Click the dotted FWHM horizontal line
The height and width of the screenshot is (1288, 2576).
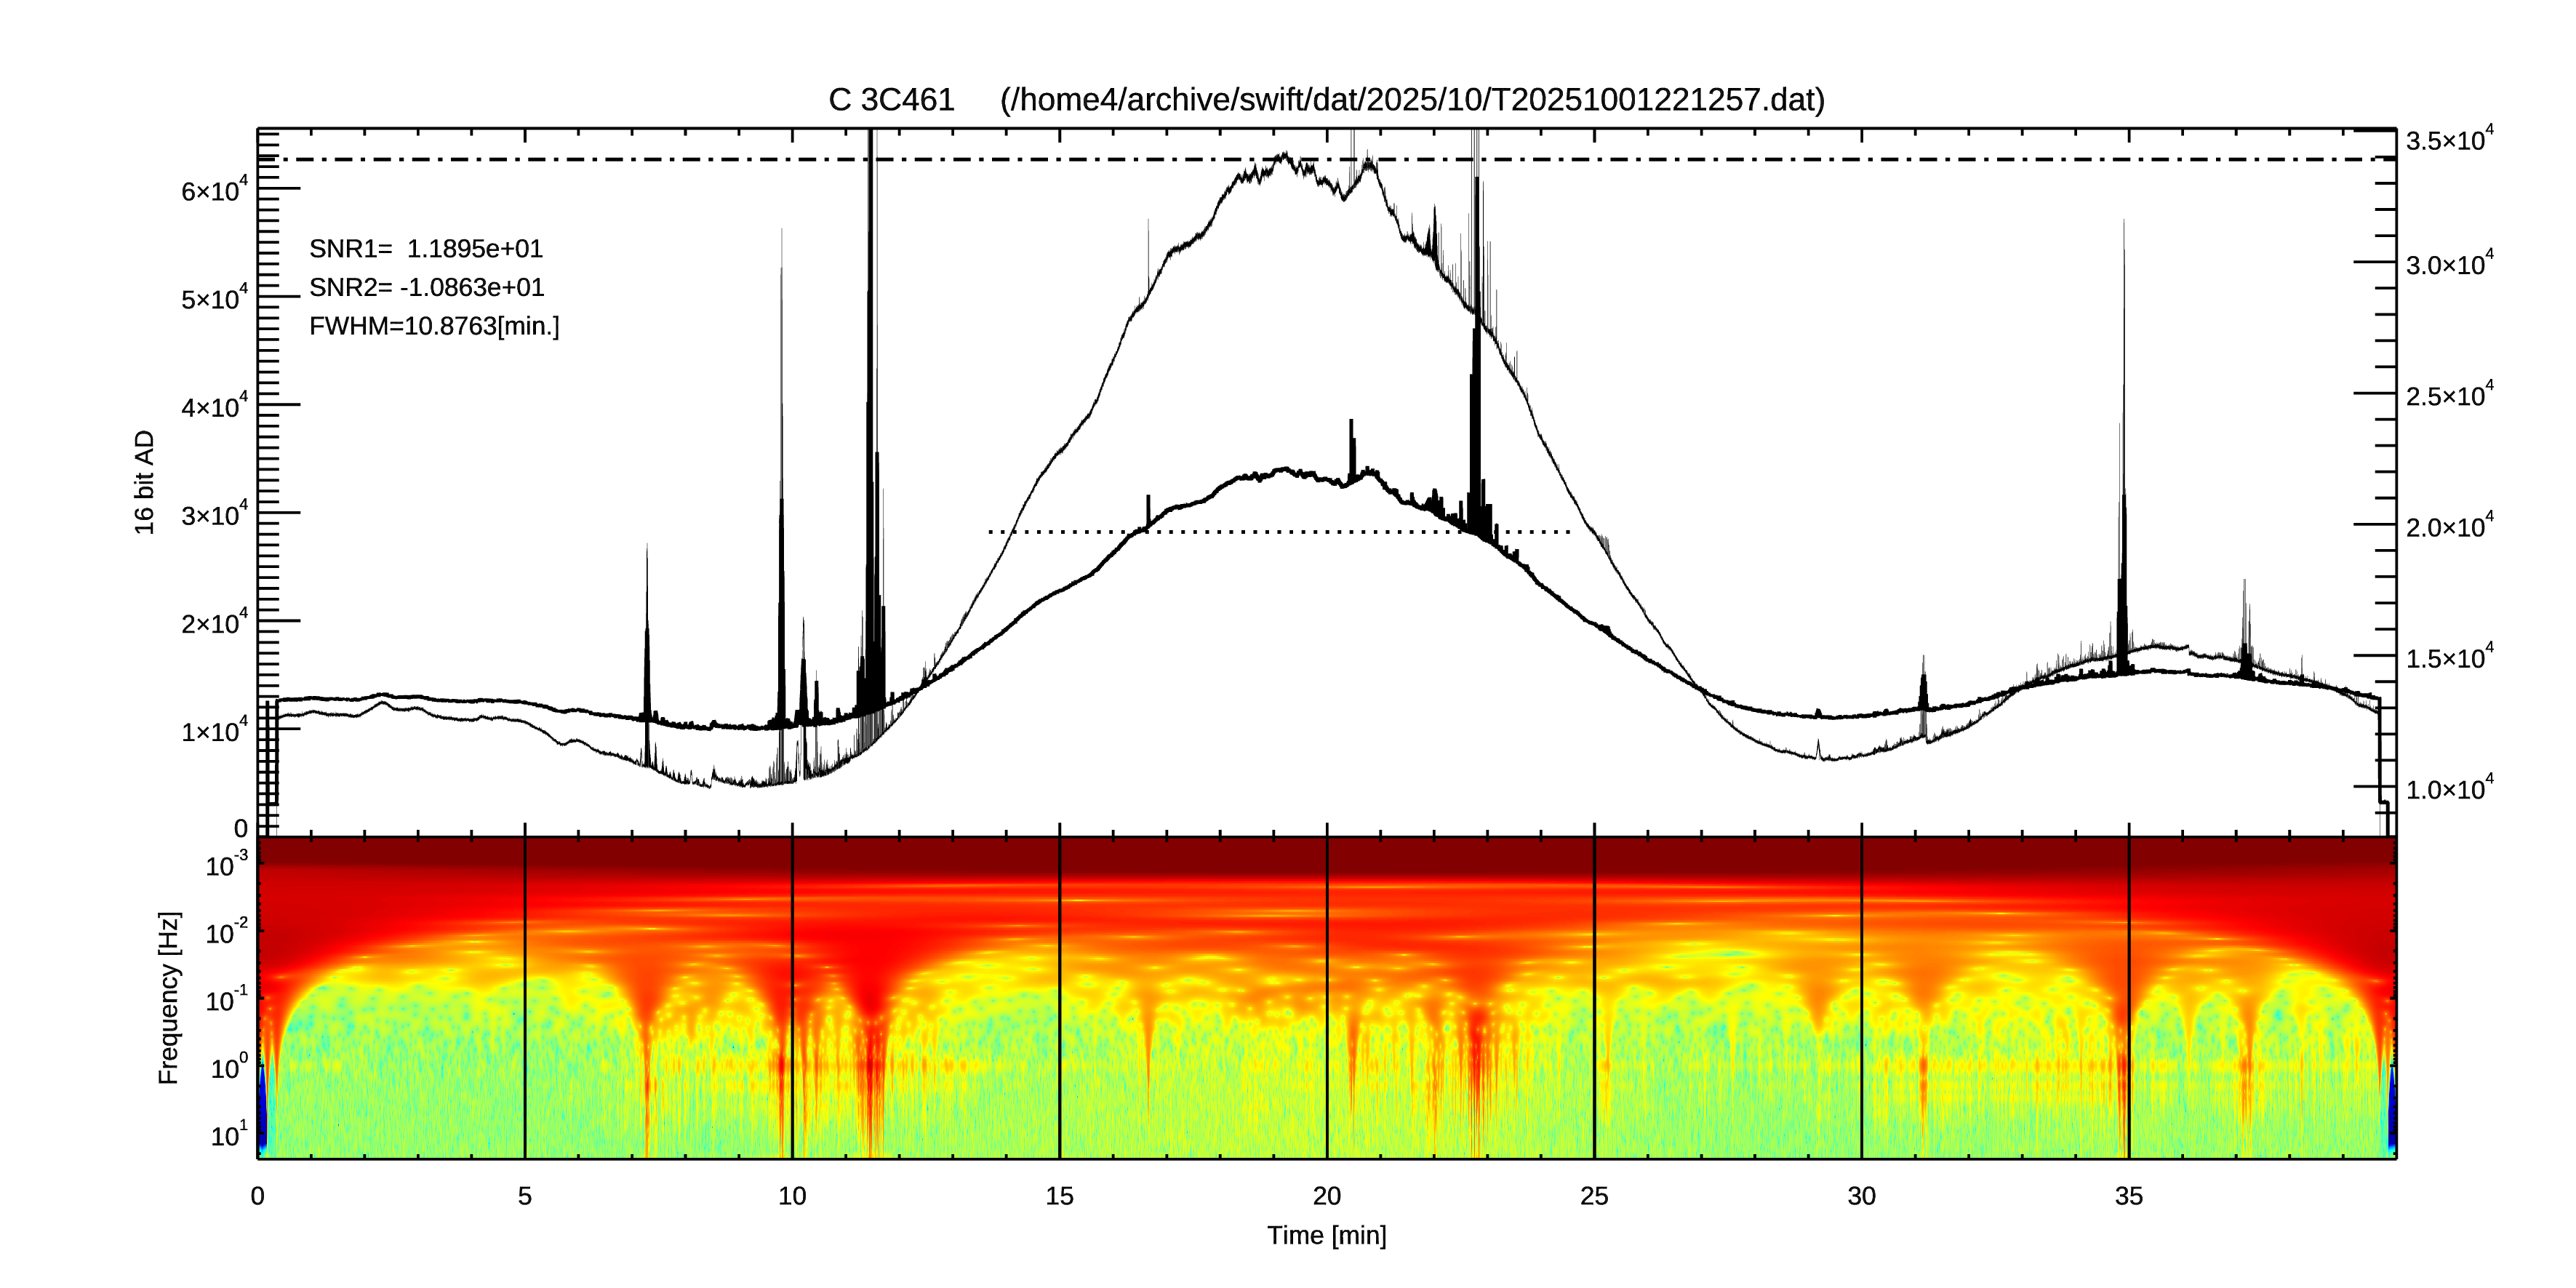[x=1280, y=532]
